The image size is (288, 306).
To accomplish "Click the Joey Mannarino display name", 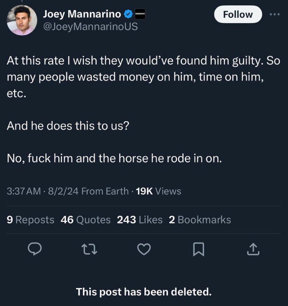I will 82,15.
